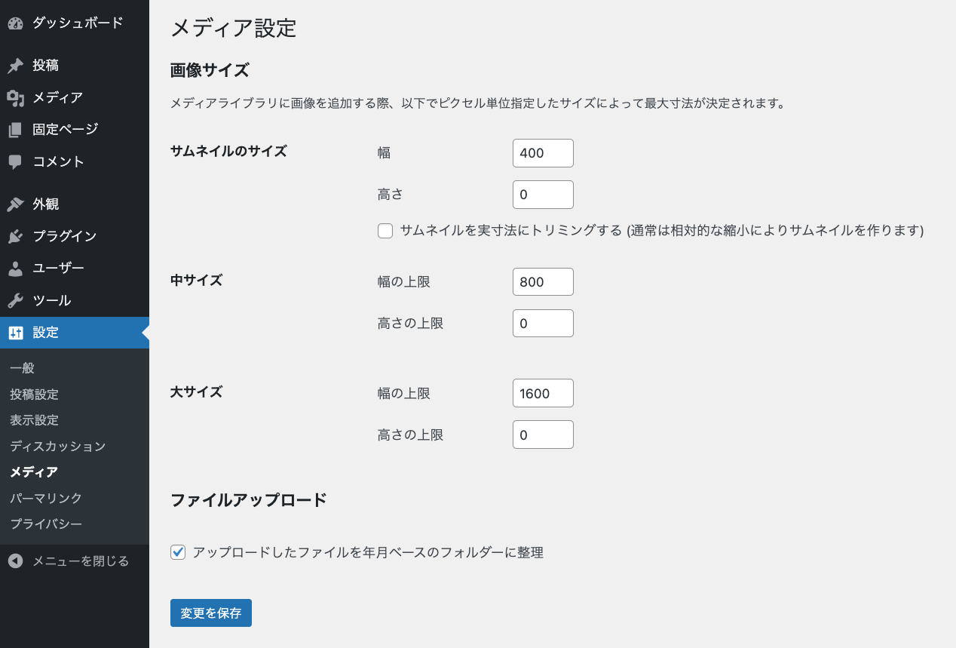The image size is (956, 648).
Task: Click the 変更を保存 button
Action: pos(211,613)
